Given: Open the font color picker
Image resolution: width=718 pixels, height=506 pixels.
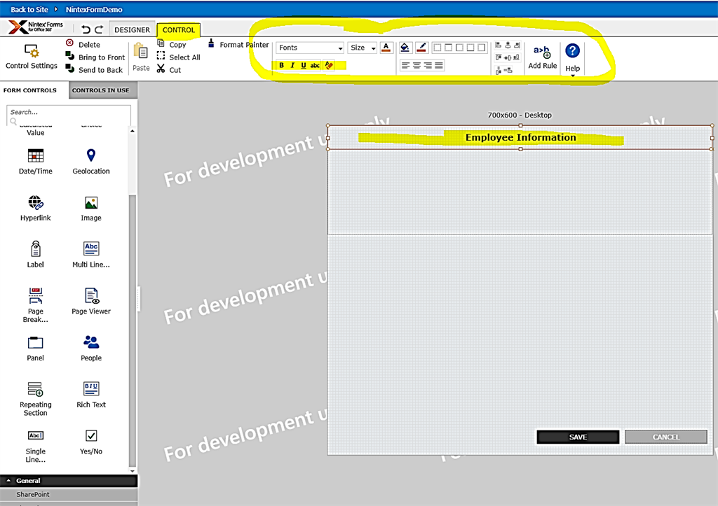Looking at the screenshot, I should [386, 47].
